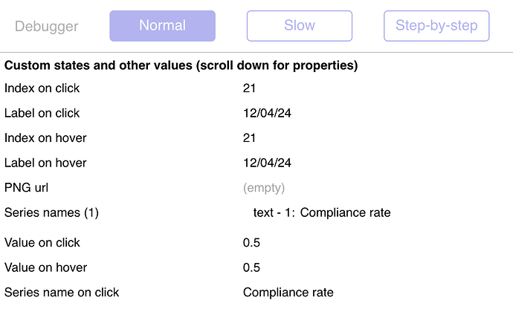This screenshot has width=513, height=312.
Task: Click the (empty) PNG url value
Action: tap(264, 188)
